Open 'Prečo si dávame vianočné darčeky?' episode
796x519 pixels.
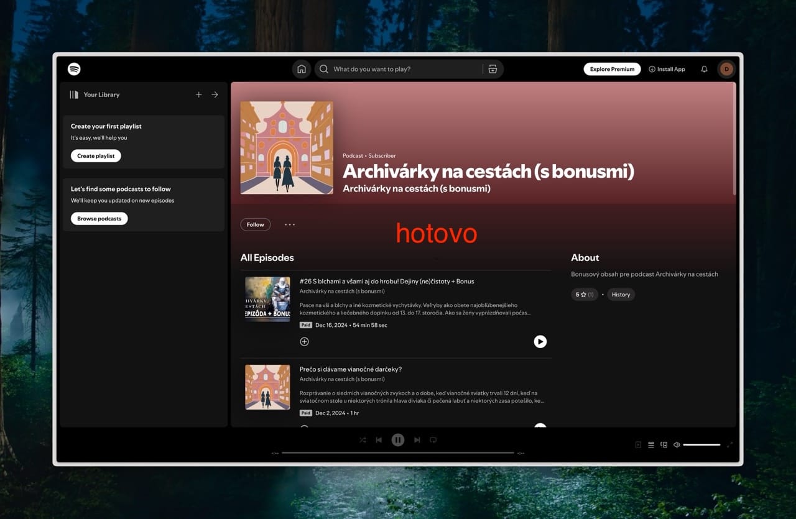pos(351,369)
